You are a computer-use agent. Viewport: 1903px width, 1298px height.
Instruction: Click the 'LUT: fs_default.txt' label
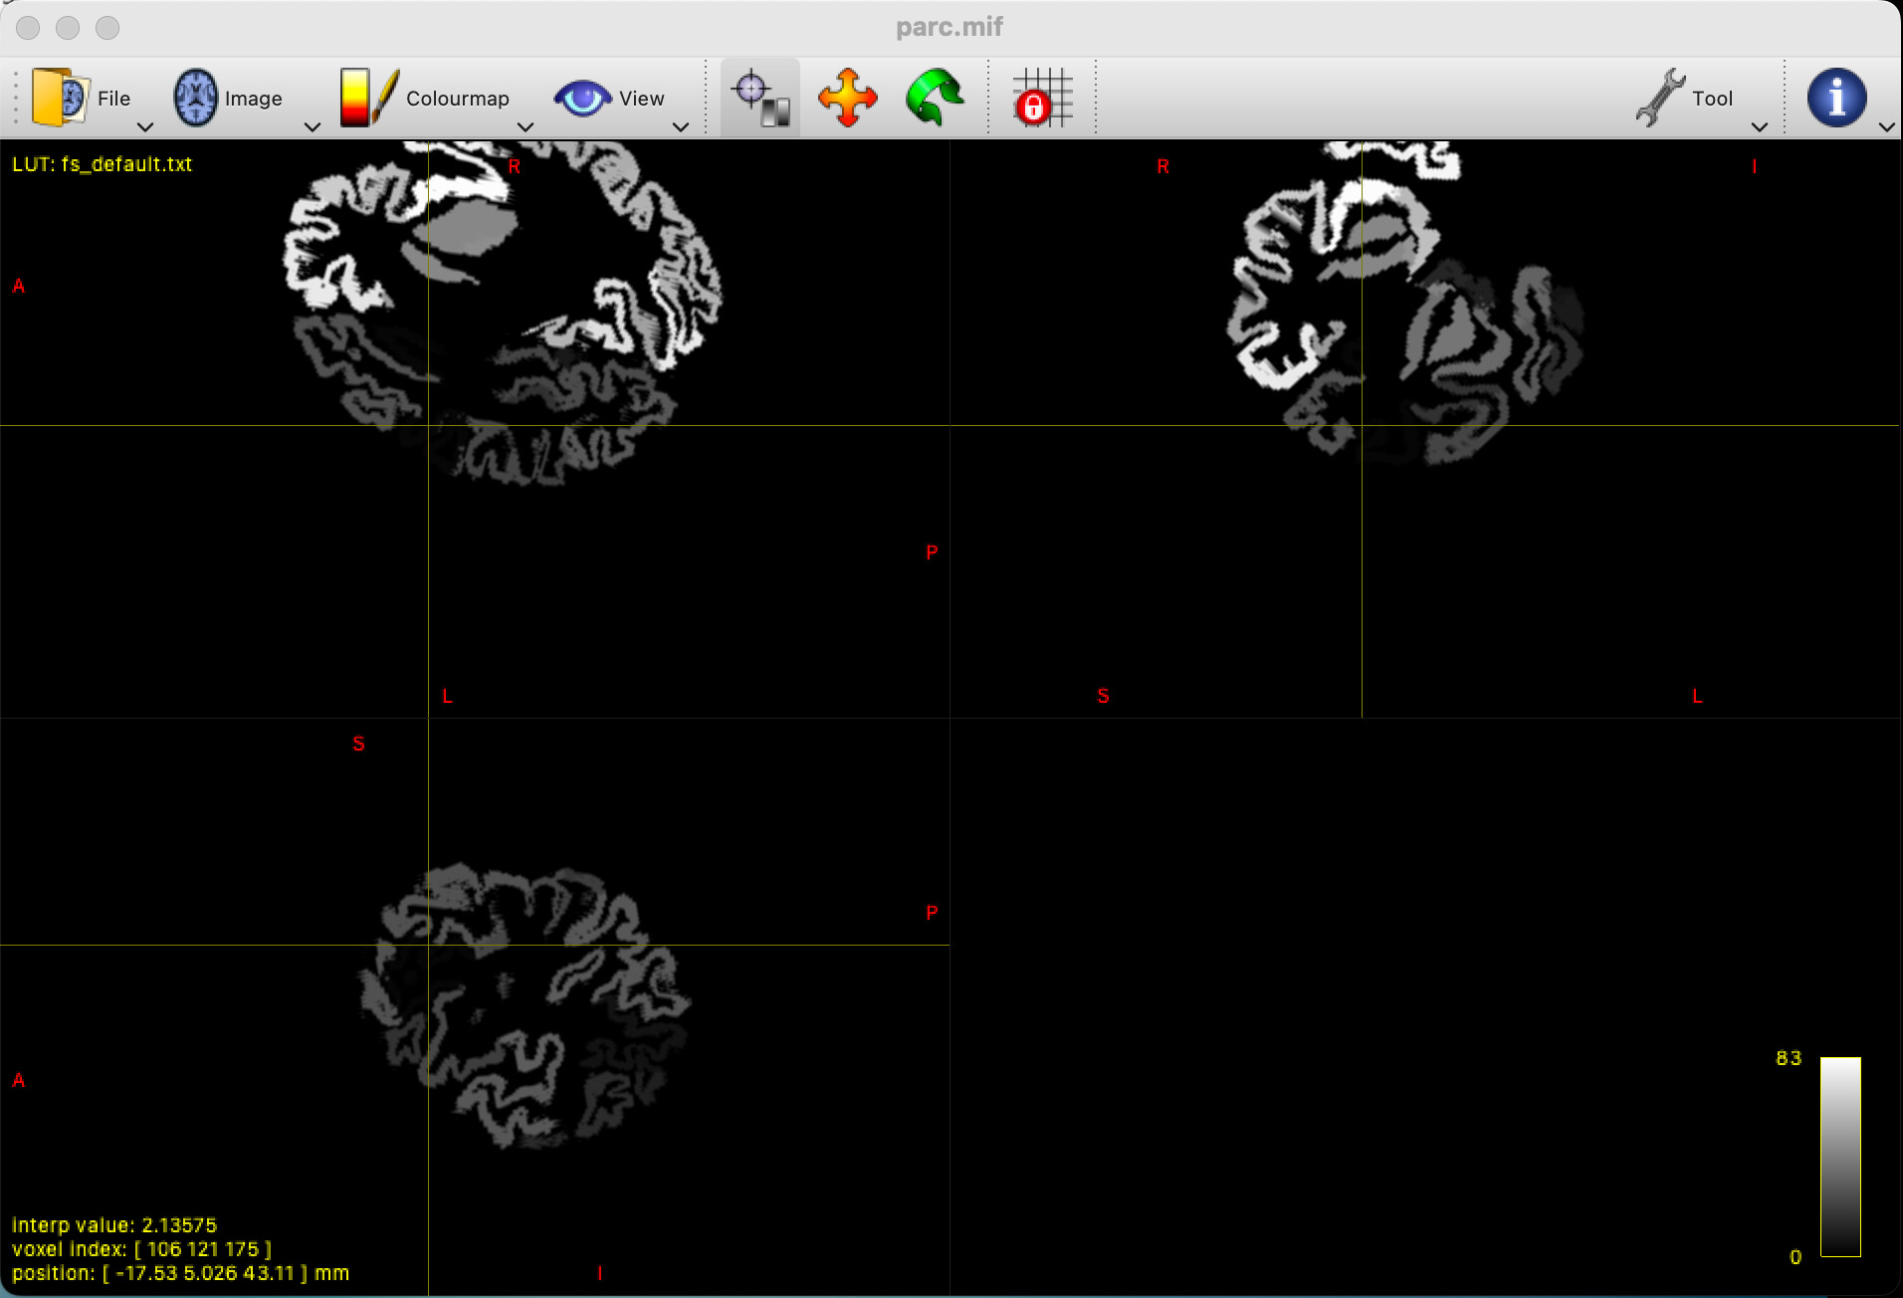pyautogui.click(x=102, y=164)
